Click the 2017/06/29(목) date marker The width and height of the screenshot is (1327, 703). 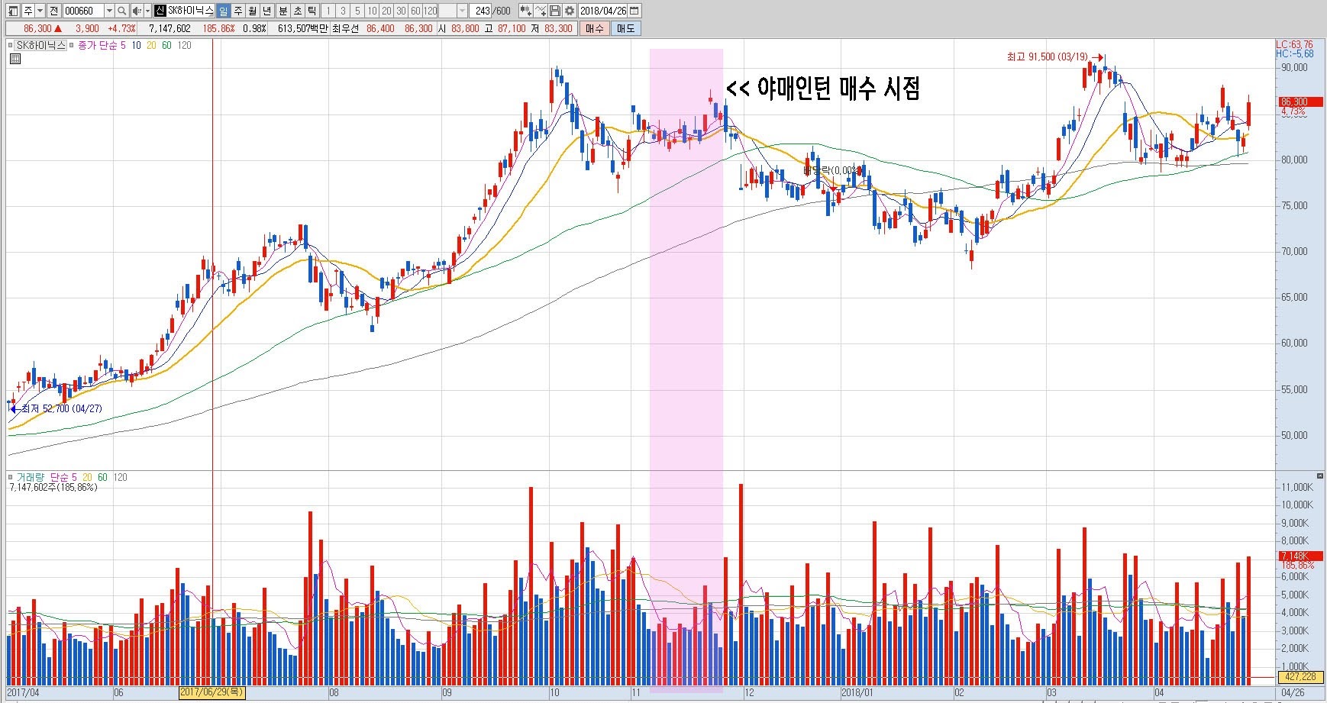[211, 692]
